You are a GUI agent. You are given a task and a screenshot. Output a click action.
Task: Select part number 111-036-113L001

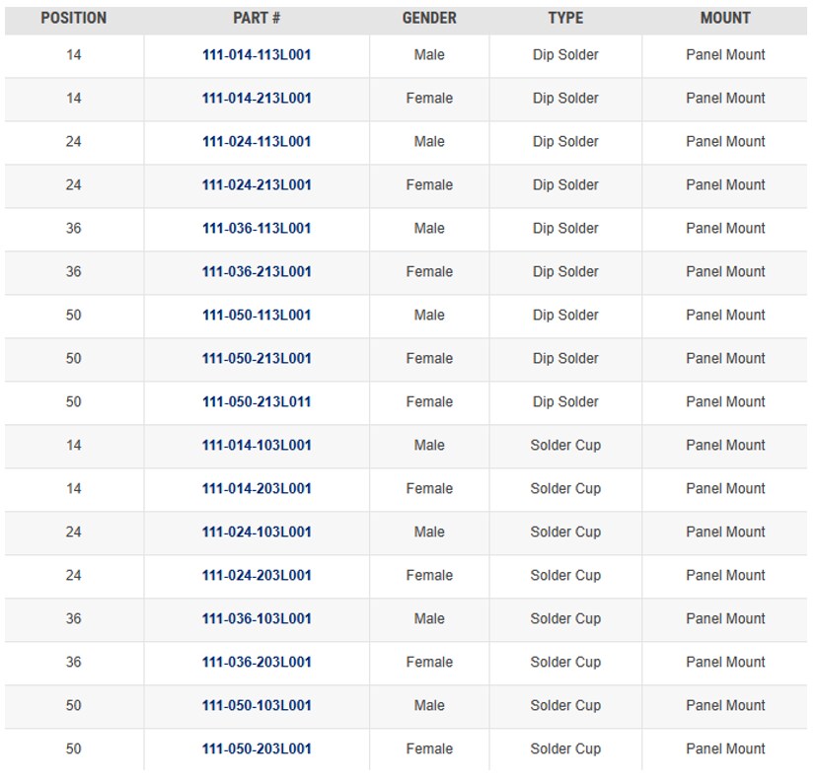257,229
